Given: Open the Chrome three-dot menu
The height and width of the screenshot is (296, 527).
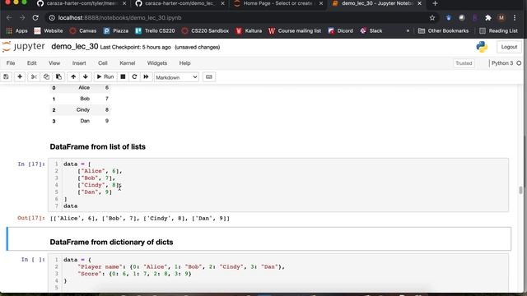Looking at the screenshot, I should pos(515,18).
